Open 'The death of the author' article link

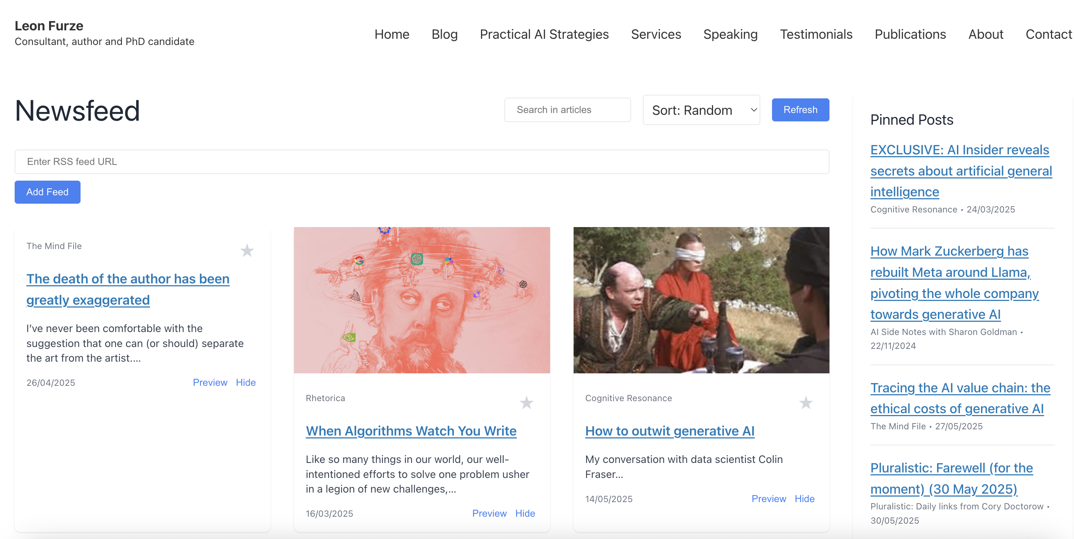(128, 289)
